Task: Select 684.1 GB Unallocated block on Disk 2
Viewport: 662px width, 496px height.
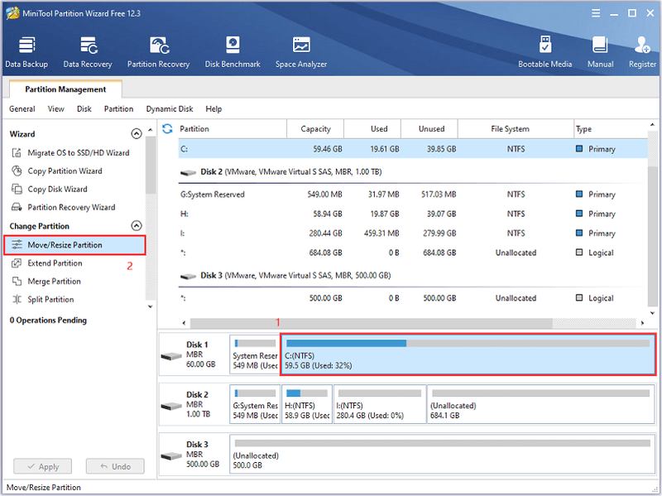Action: point(541,404)
